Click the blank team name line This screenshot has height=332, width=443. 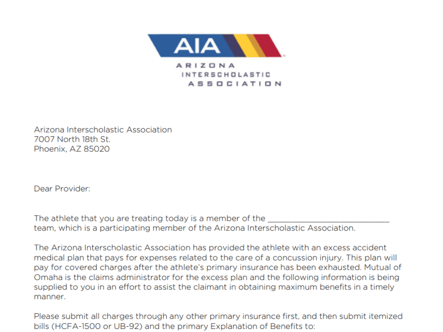click(x=328, y=219)
